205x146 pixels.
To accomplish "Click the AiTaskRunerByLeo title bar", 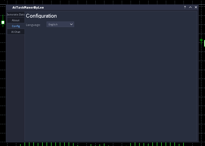I will click(96, 7).
